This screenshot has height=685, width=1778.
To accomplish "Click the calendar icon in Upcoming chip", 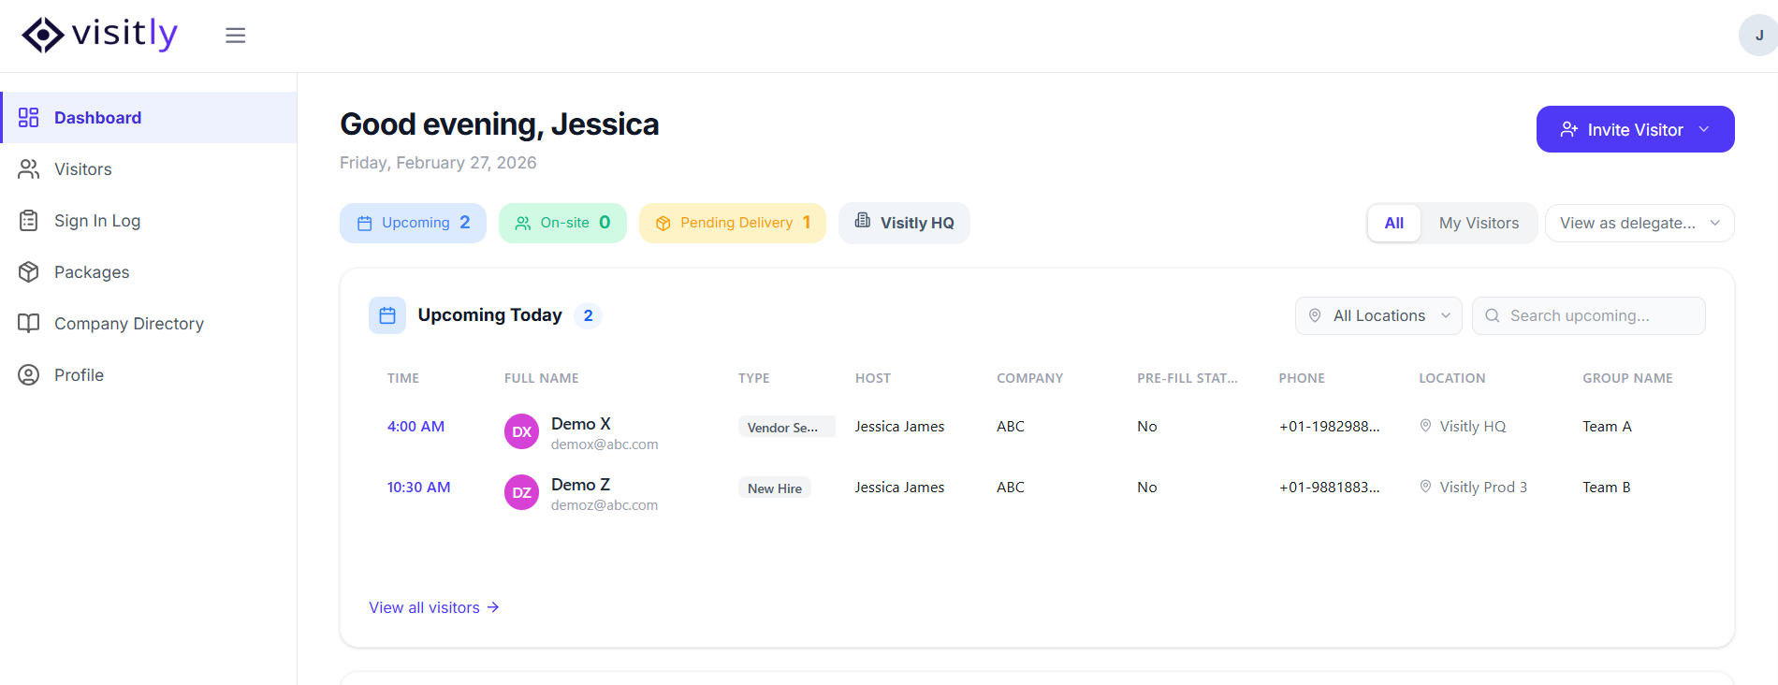I will [365, 223].
